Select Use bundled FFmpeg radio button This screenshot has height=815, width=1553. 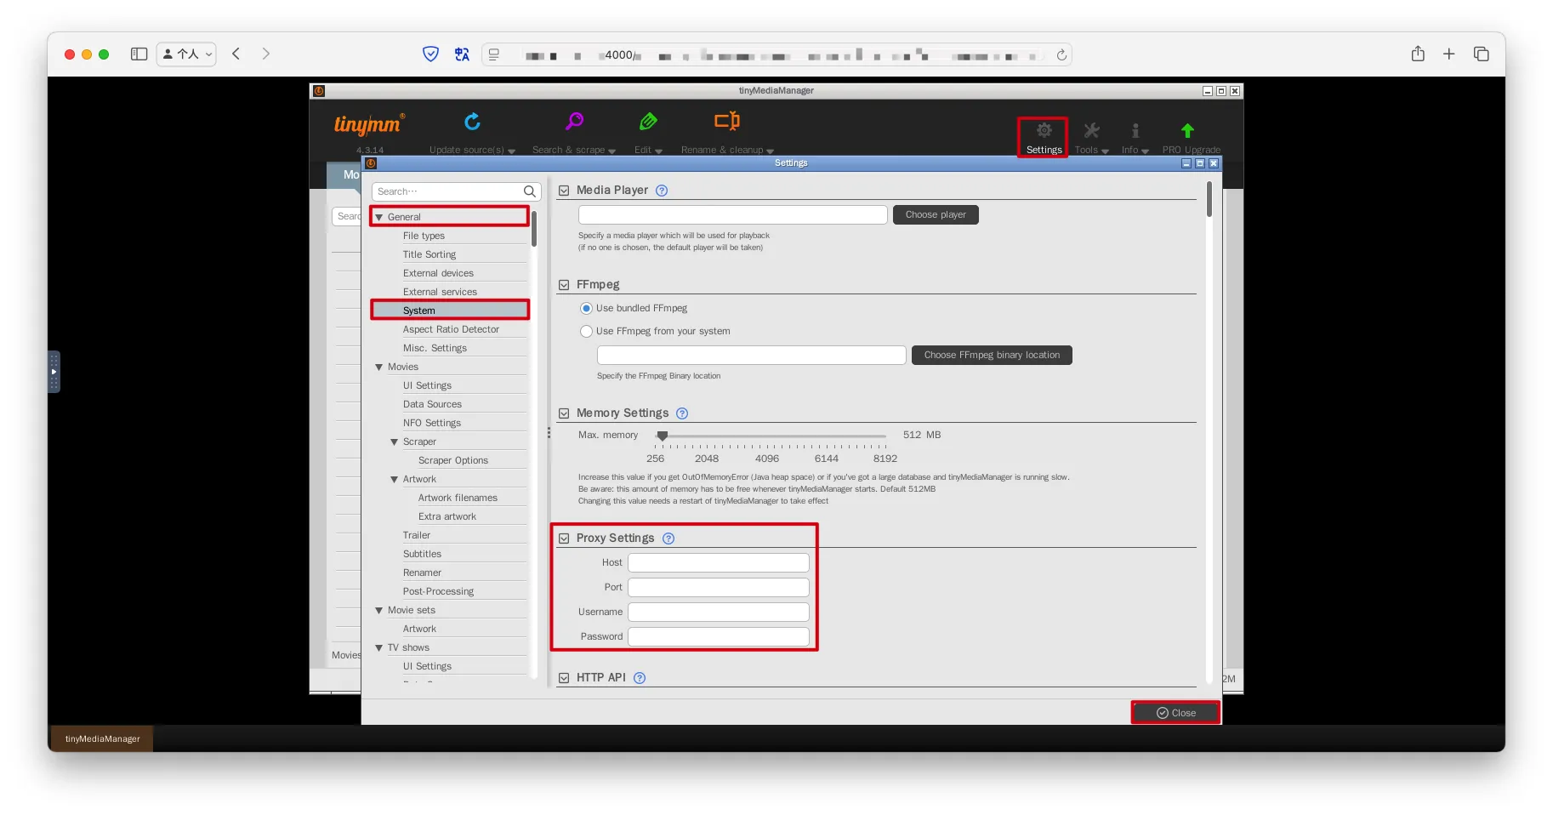pyautogui.click(x=586, y=309)
